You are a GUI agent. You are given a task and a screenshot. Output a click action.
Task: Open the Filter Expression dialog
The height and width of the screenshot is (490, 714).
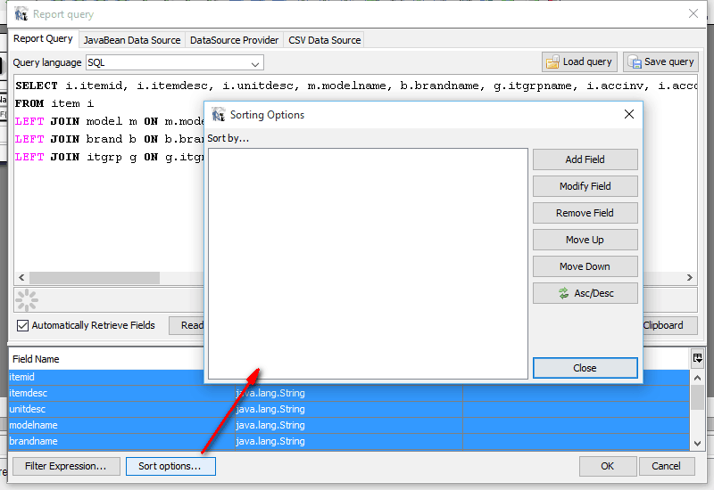click(65, 466)
